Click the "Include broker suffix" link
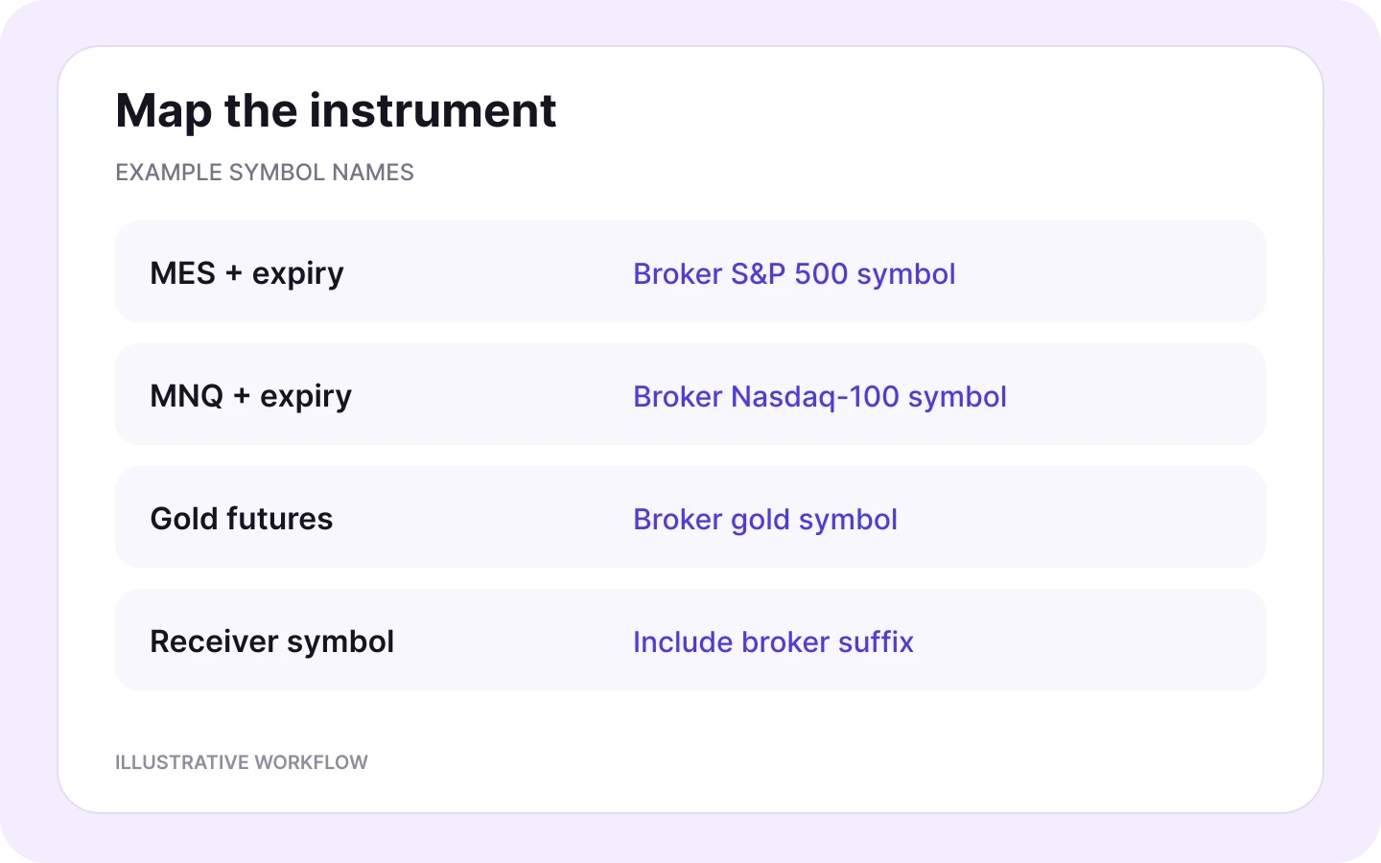The width and height of the screenshot is (1381, 863). (x=773, y=641)
